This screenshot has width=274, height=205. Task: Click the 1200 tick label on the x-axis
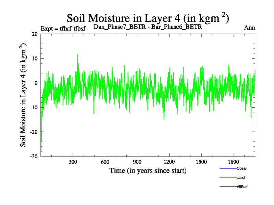pyautogui.click(x=169, y=162)
